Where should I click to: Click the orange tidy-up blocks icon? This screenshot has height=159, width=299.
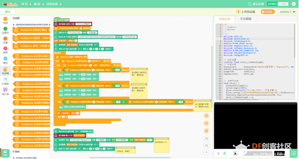[206, 131]
